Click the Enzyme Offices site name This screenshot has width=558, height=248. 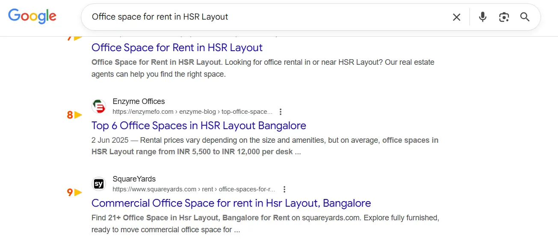(x=139, y=101)
